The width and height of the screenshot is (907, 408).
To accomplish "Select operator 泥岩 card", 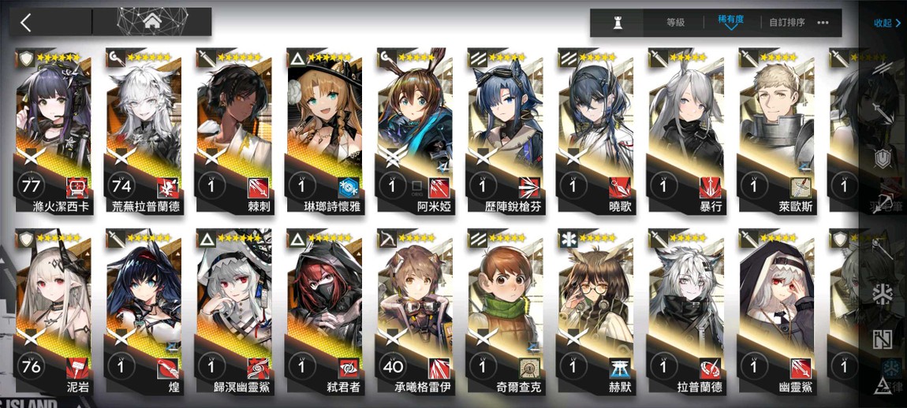I will [53, 312].
